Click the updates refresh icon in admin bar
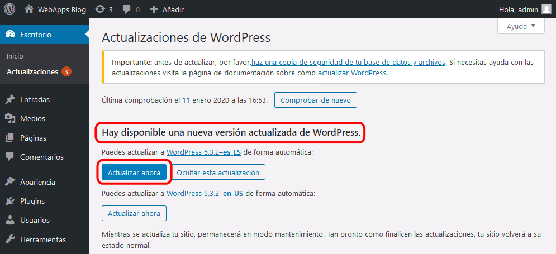The image size is (556, 254). [100, 9]
